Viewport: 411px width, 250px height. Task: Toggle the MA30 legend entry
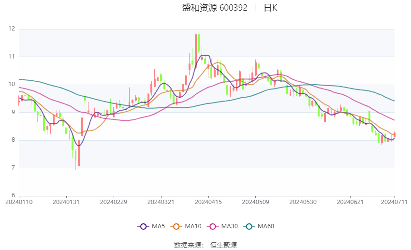pos(222,226)
